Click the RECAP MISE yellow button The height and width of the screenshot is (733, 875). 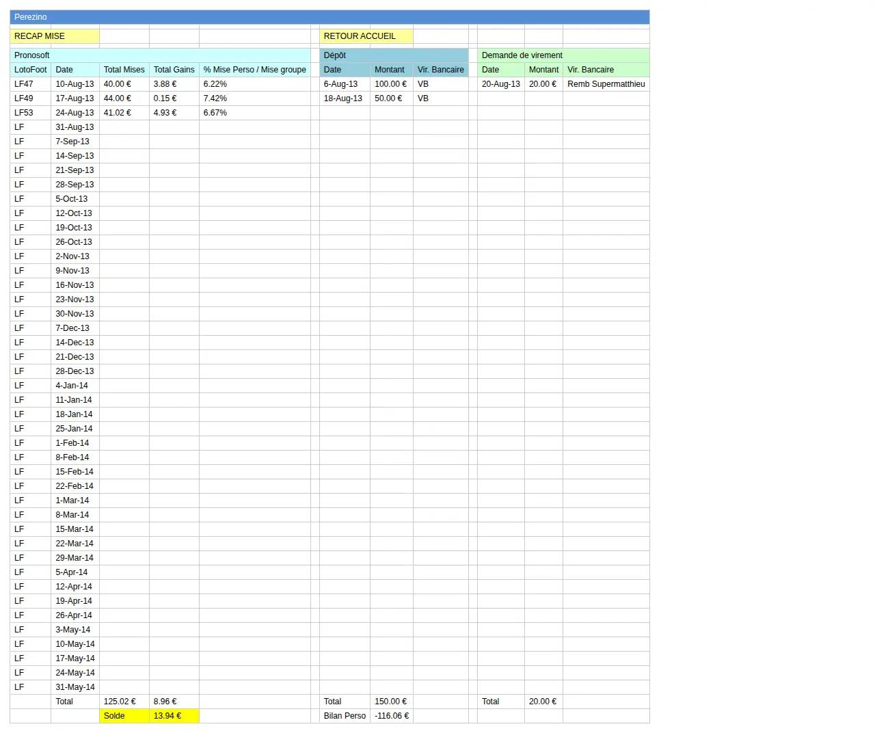click(x=55, y=36)
